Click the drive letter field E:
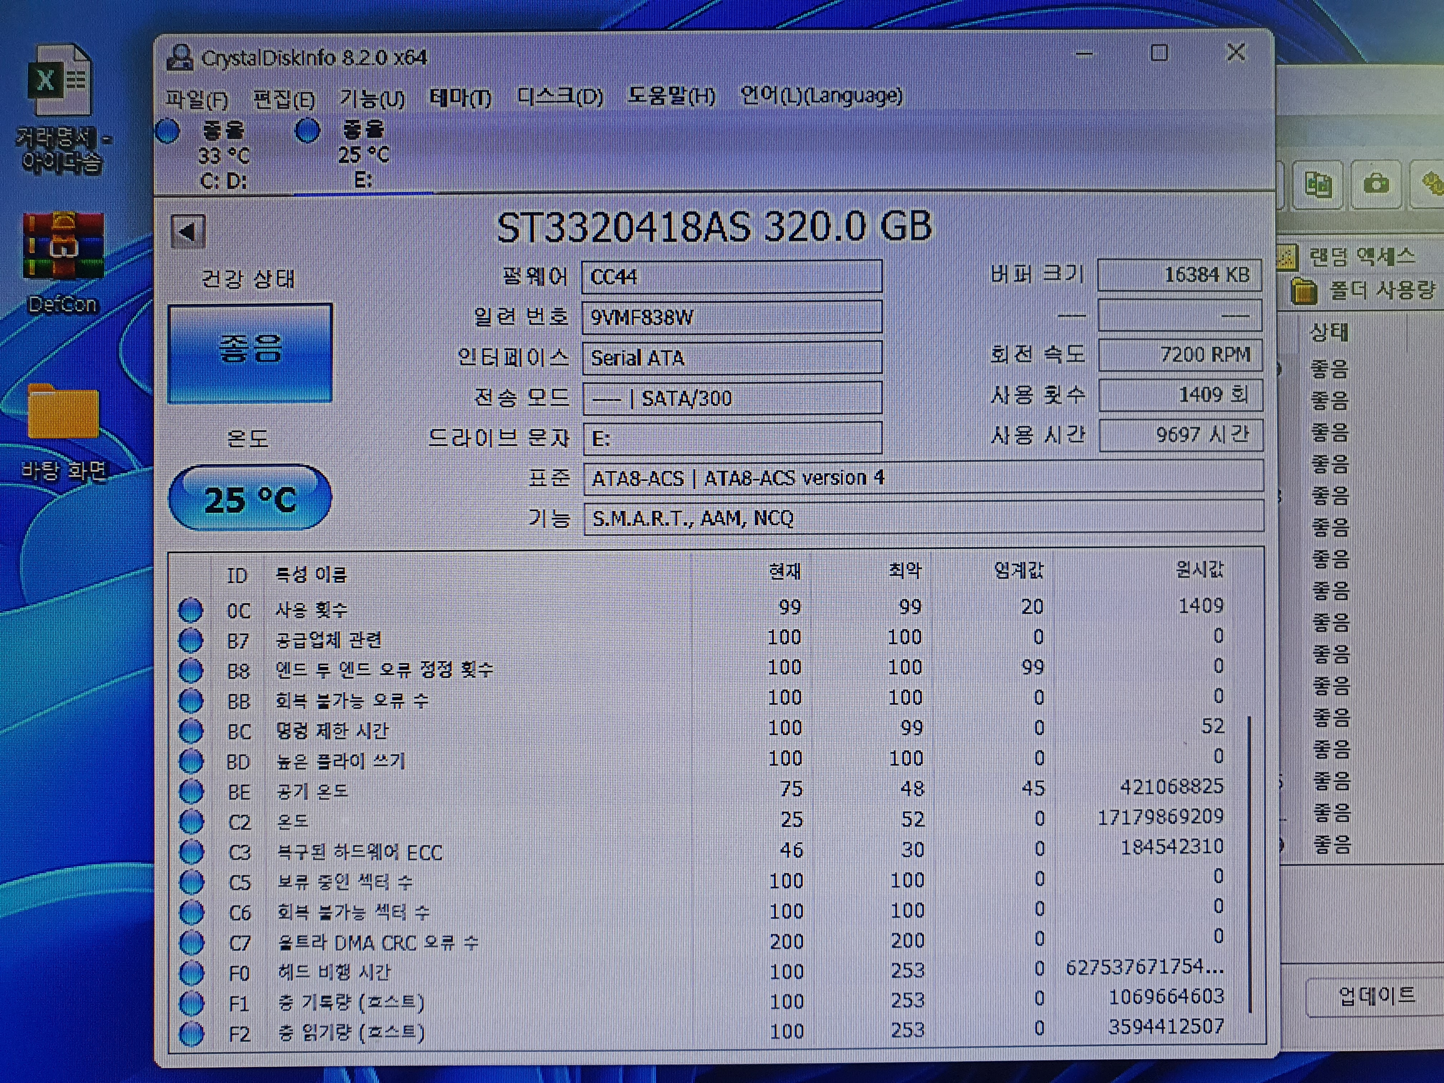The image size is (1444, 1083). [732, 438]
